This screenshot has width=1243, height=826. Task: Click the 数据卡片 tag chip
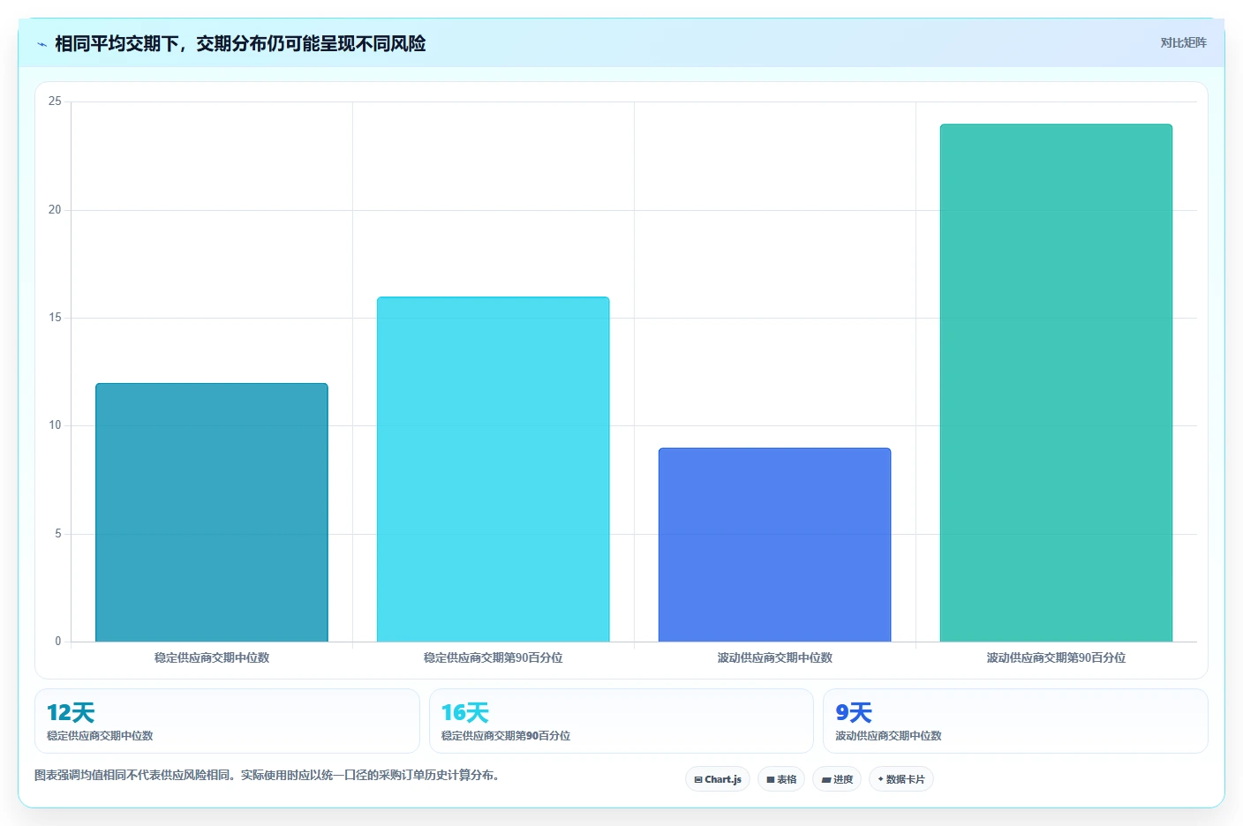(901, 779)
